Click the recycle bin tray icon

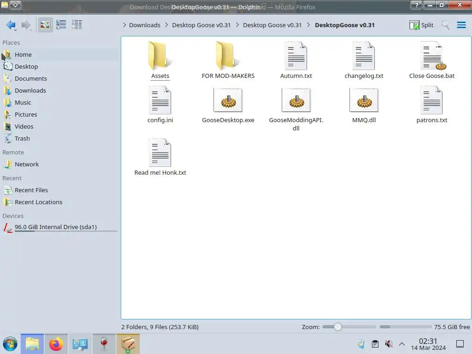361,344
